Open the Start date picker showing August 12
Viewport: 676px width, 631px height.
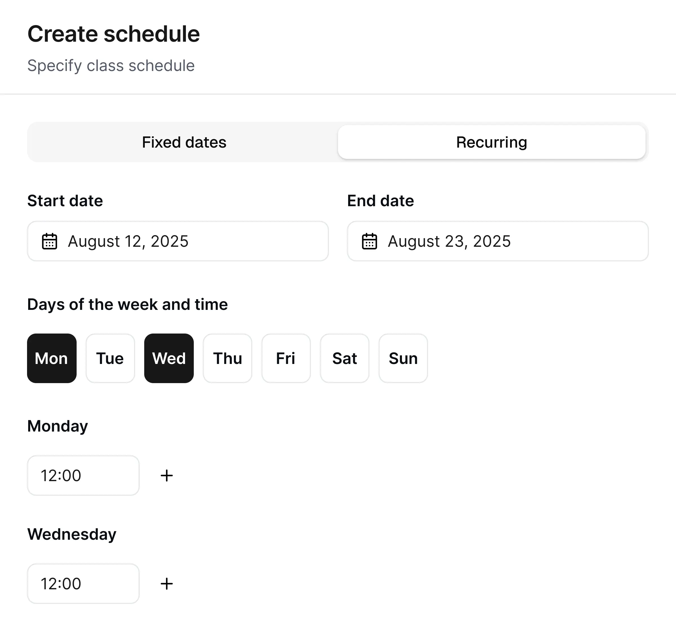(x=178, y=241)
